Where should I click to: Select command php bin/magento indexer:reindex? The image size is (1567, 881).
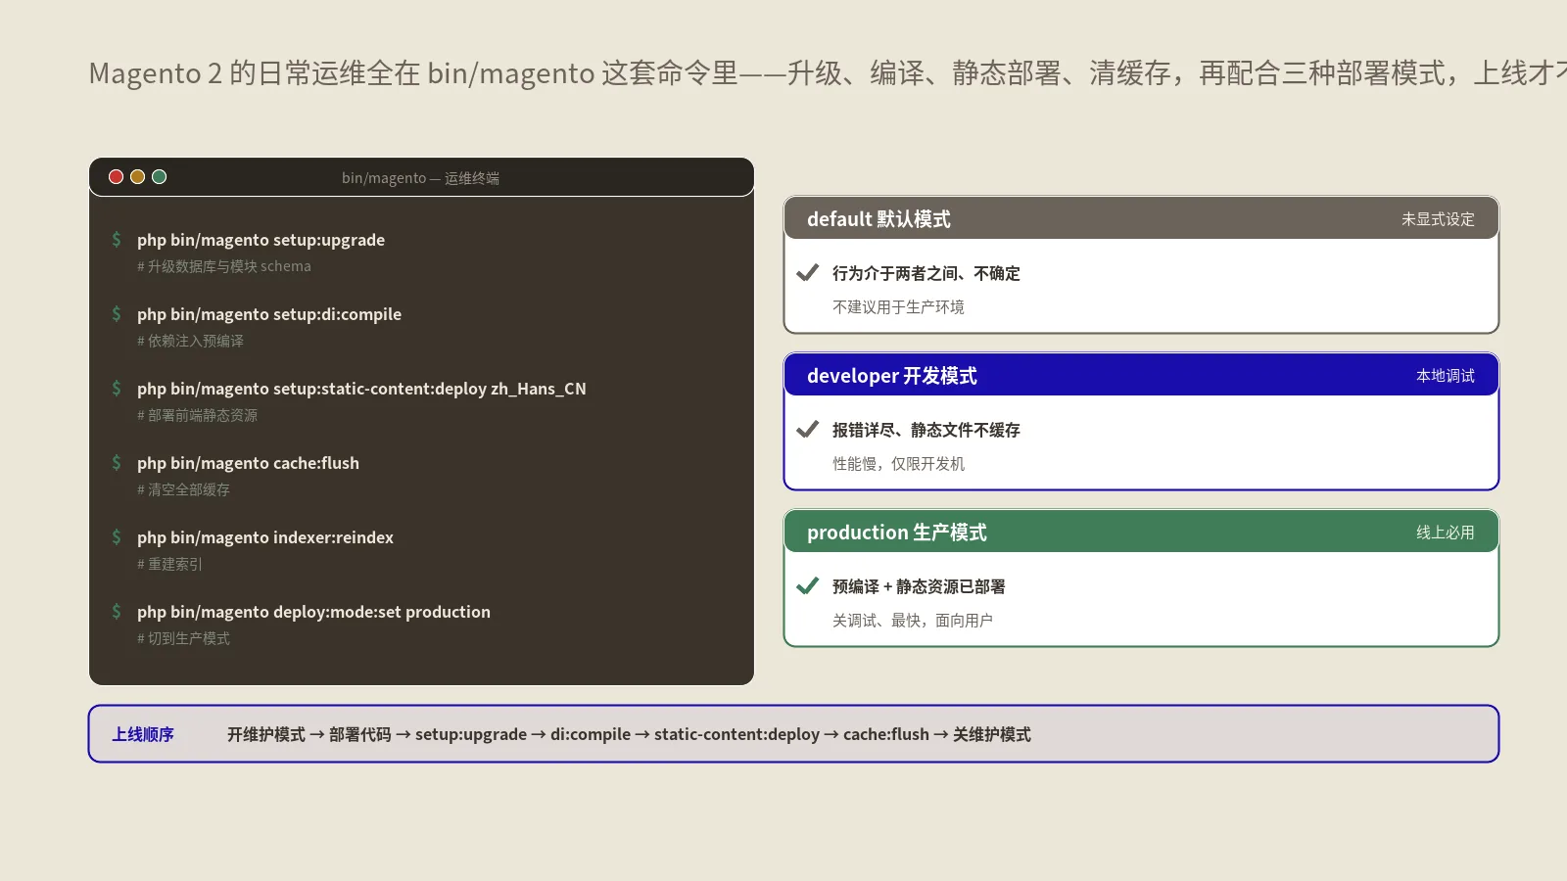(265, 537)
